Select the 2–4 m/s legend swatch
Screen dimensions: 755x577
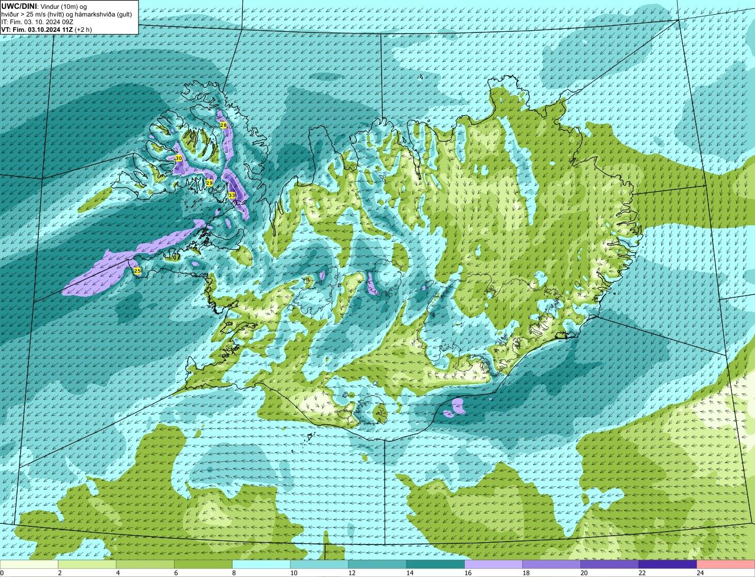(87, 565)
